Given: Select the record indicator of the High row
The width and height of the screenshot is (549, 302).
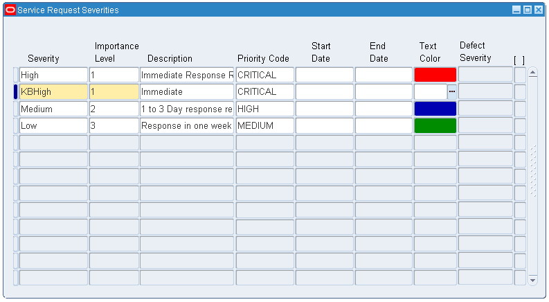Looking at the screenshot, I should (x=15, y=75).
